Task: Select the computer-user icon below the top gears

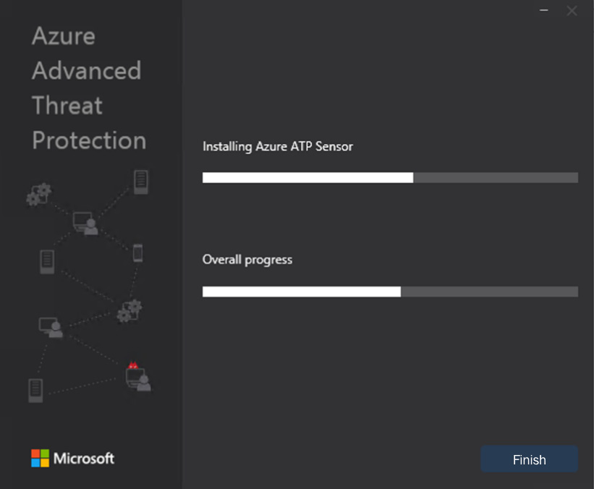Action: pyautogui.click(x=85, y=222)
